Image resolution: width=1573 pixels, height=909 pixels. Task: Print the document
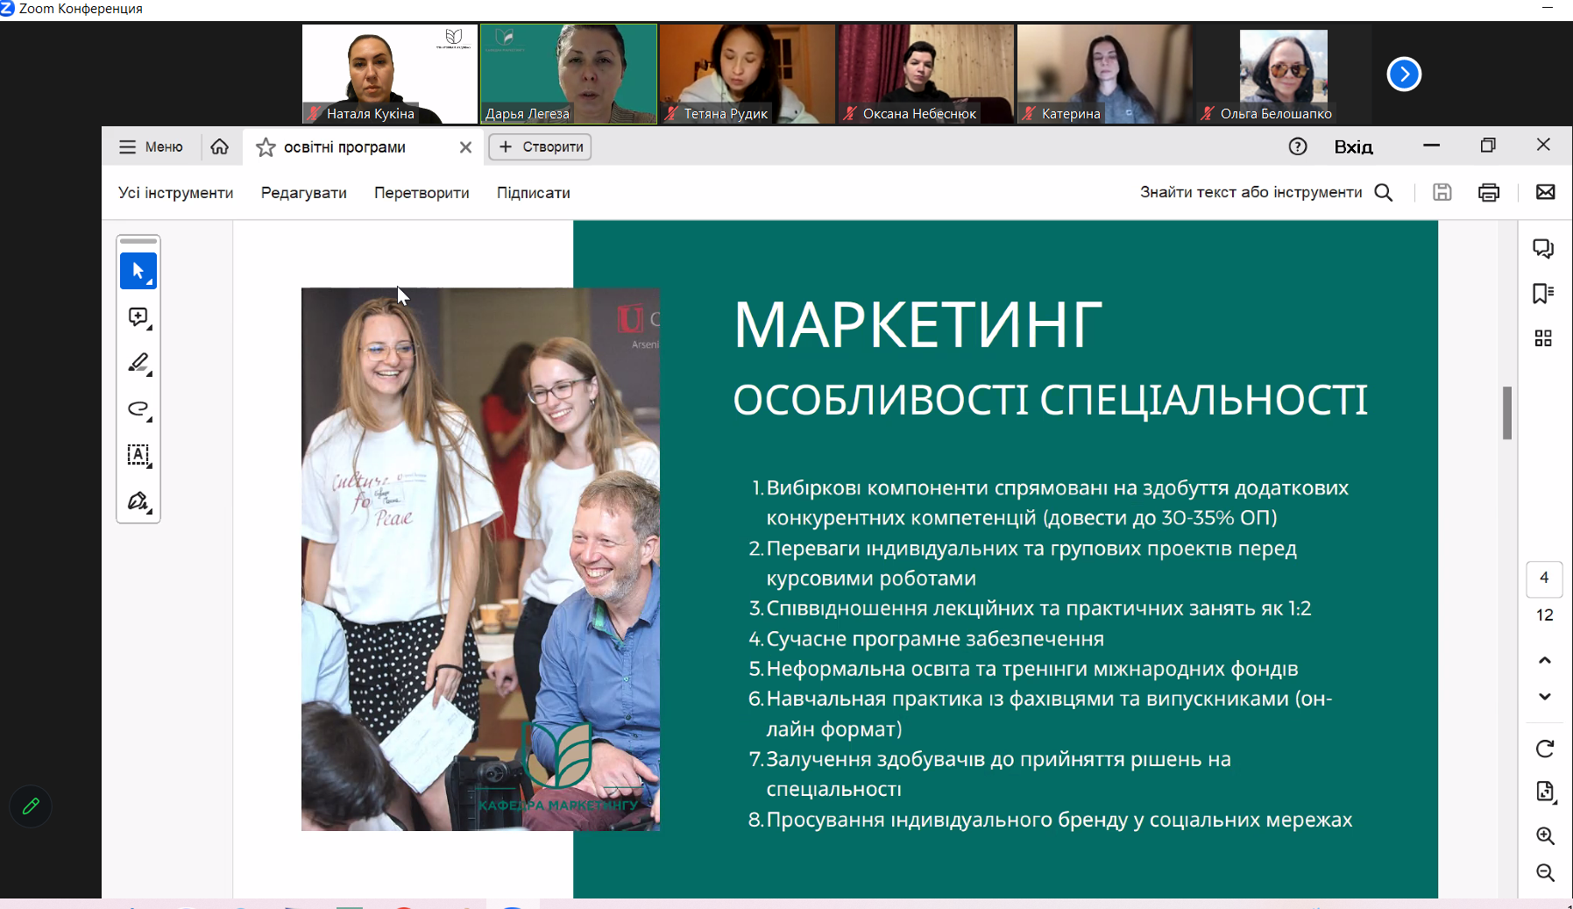tap(1489, 193)
